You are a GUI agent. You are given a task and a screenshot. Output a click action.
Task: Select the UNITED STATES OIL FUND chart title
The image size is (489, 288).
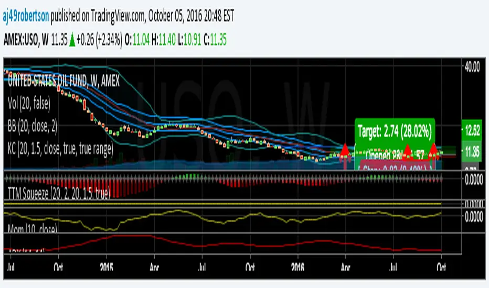63,81
